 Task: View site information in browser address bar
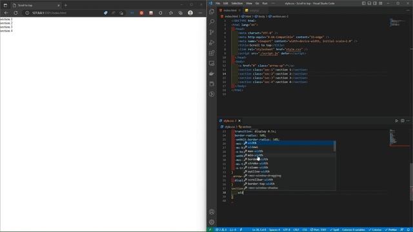[x=27, y=13]
